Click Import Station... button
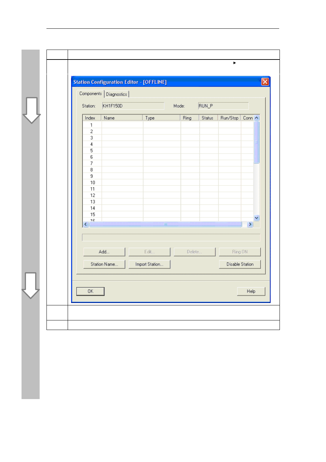The width and height of the screenshot is (326, 462). (x=149, y=264)
